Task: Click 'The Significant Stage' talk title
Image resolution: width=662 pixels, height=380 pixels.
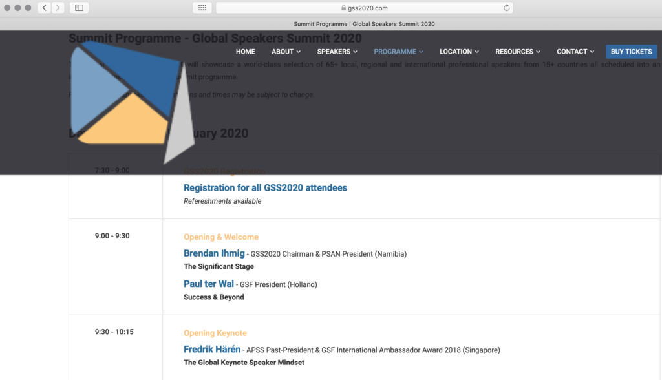Action: click(219, 266)
